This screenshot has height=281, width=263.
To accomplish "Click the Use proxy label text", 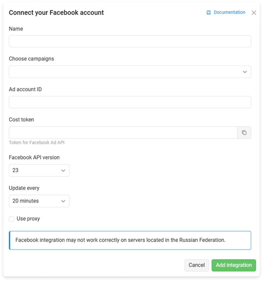I will tap(28, 219).
